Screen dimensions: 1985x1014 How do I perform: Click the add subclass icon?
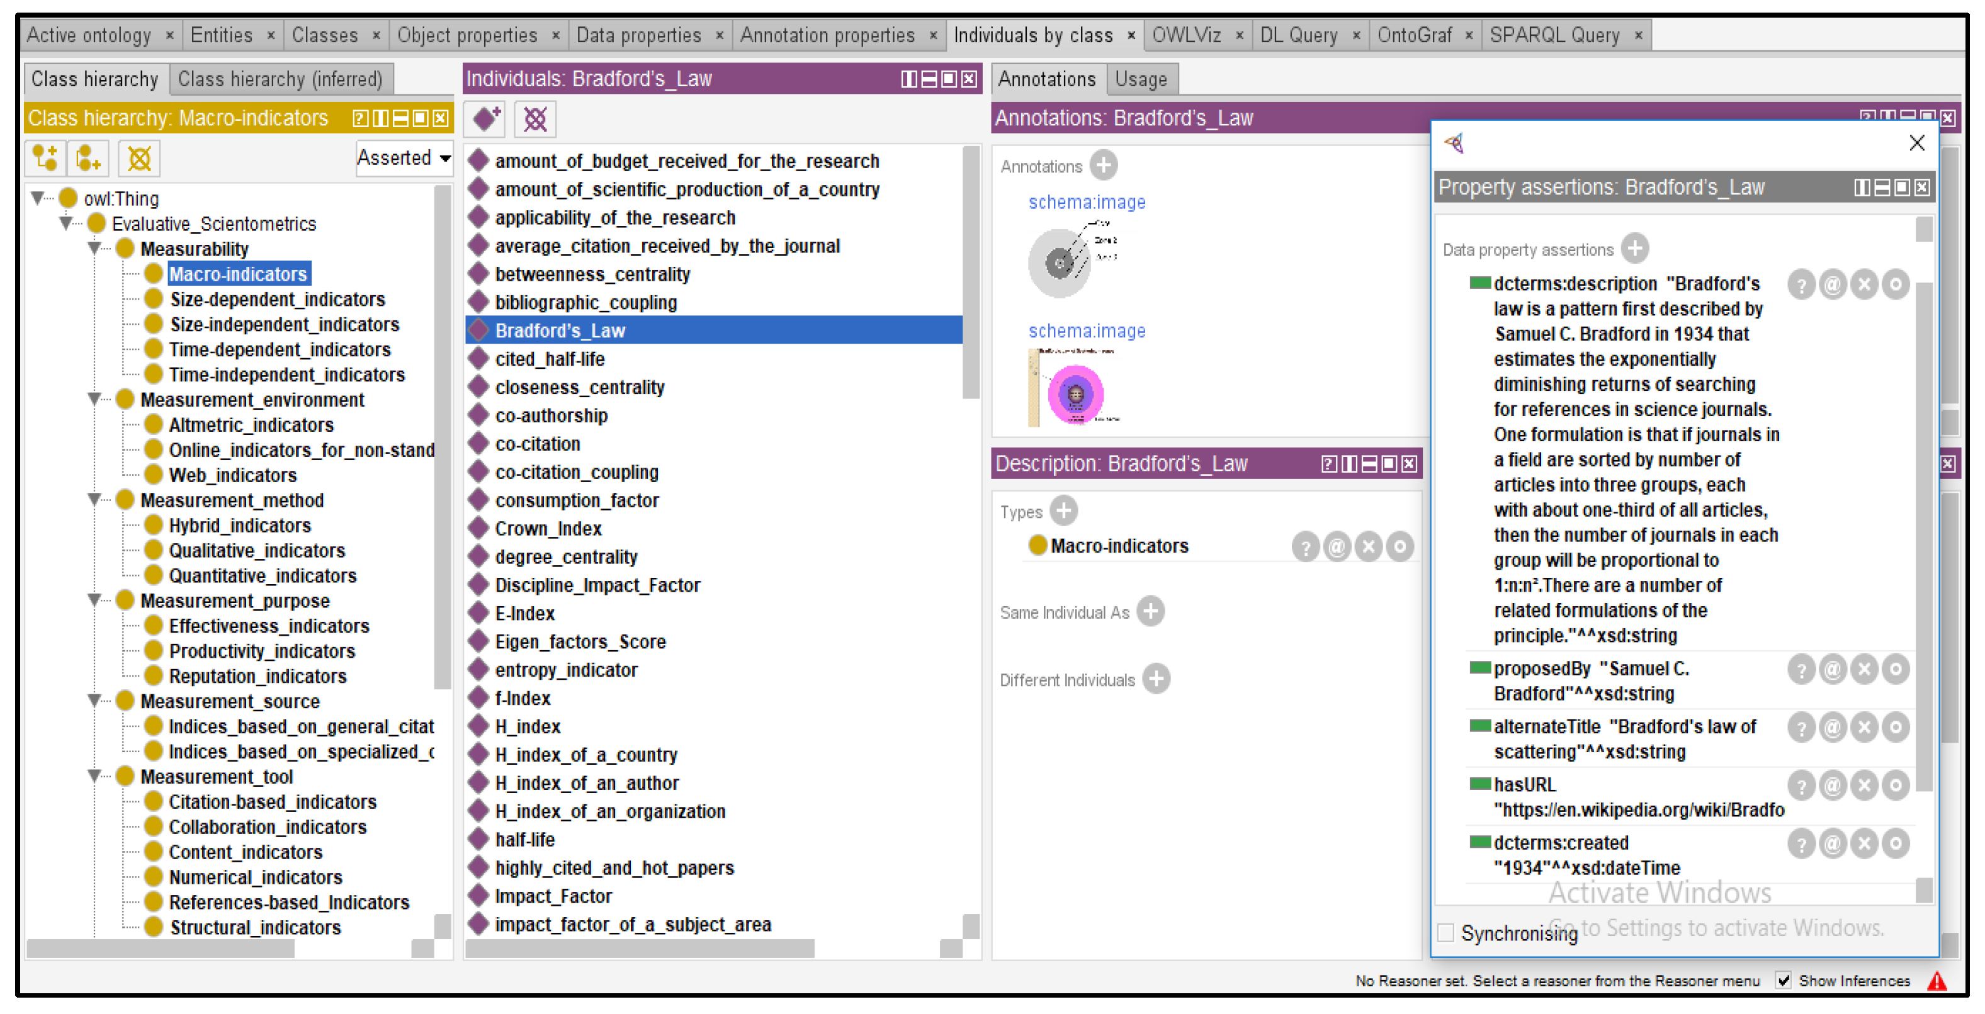coord(45,159)
